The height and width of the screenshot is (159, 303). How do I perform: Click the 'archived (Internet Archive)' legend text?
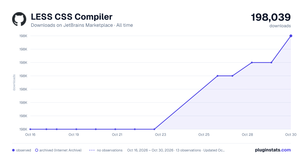[60, 150]
